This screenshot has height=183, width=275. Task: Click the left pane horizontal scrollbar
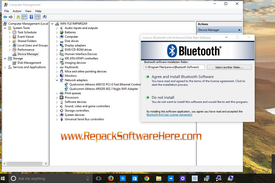pos(24,164)
